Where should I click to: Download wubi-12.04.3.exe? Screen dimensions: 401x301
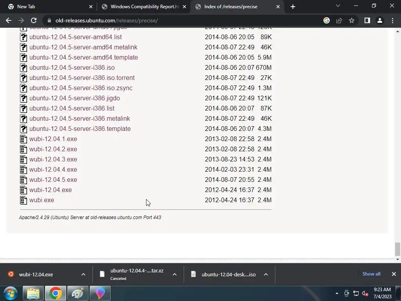click(x=53, y=159)
